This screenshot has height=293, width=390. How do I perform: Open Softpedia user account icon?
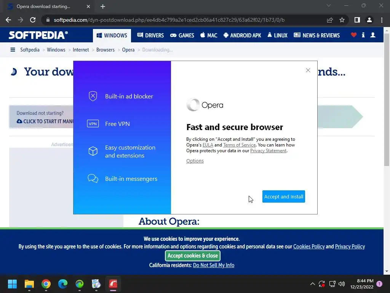[x=373, y=35]
